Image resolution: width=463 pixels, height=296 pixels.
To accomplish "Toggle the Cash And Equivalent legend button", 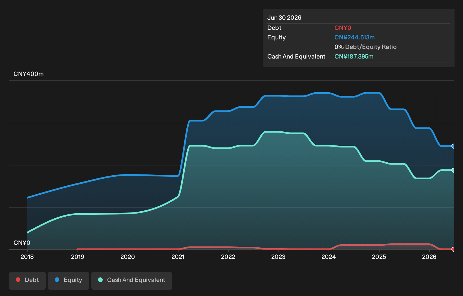I will (132, 281).
